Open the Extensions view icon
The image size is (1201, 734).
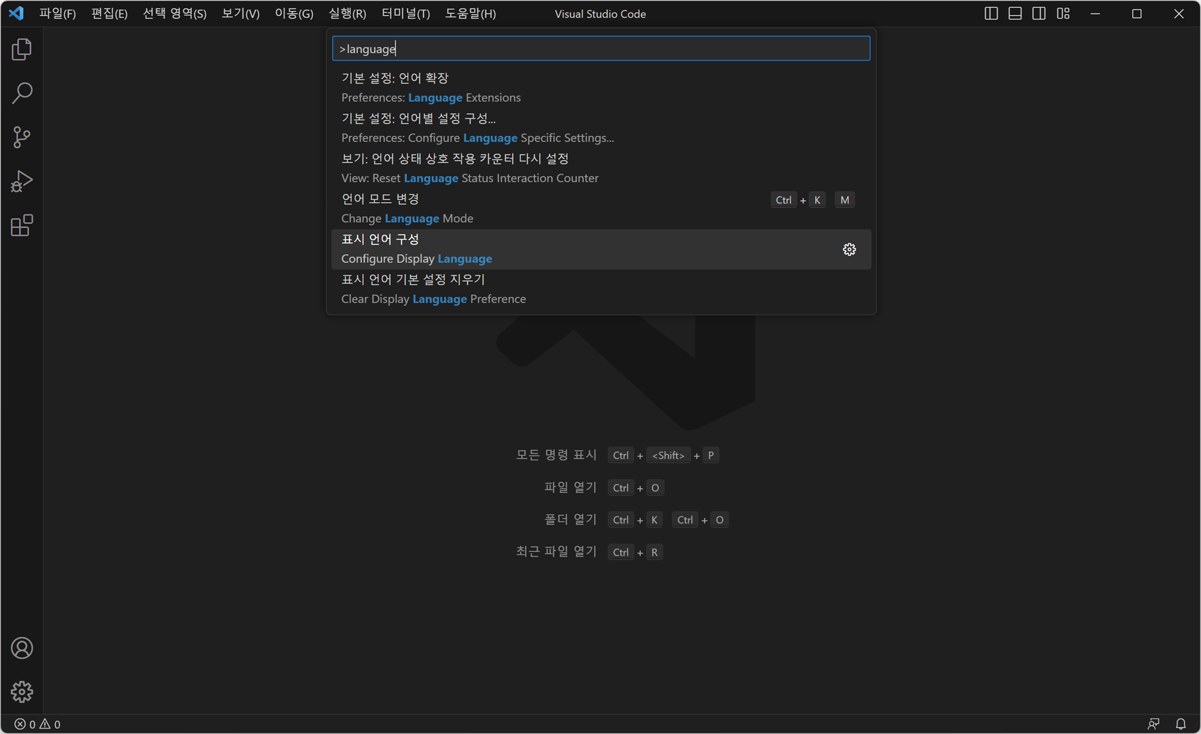22,226
